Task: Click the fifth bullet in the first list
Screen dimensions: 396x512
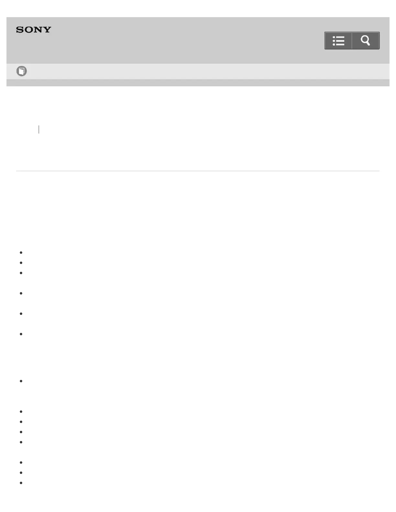Action: pyautogui.click(x=21, y=314)
